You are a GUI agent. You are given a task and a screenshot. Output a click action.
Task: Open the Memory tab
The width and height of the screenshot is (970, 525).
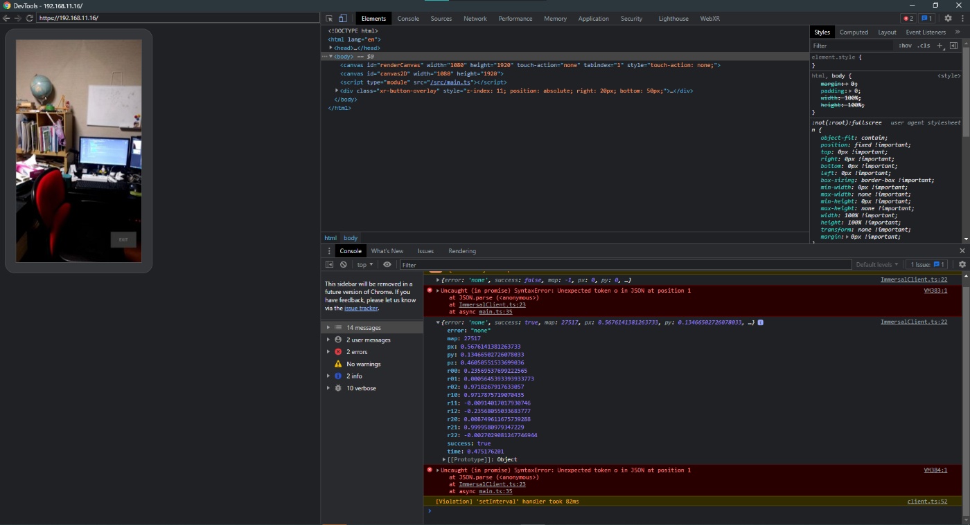tap(555, 19)
